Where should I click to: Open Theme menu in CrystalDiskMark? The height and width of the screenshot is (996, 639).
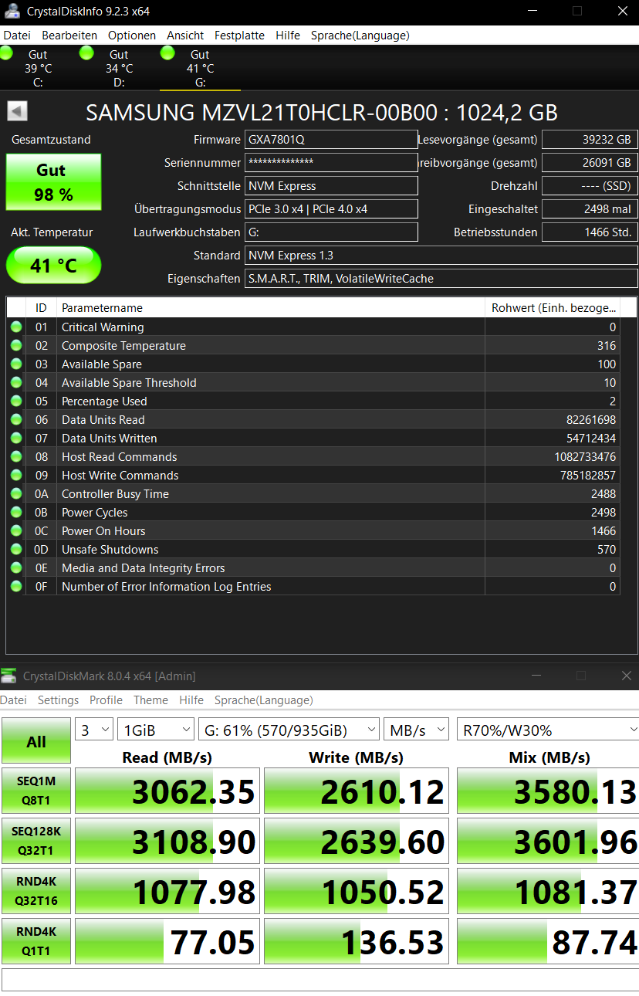[150, 700]
